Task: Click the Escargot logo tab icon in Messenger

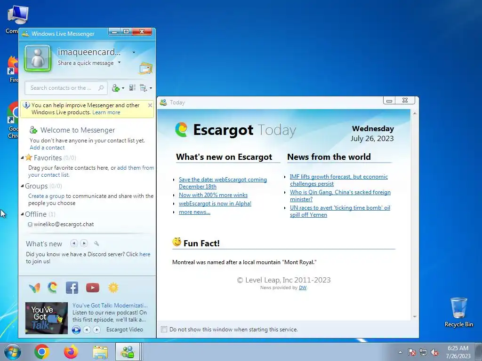Action: coord(53,288)
